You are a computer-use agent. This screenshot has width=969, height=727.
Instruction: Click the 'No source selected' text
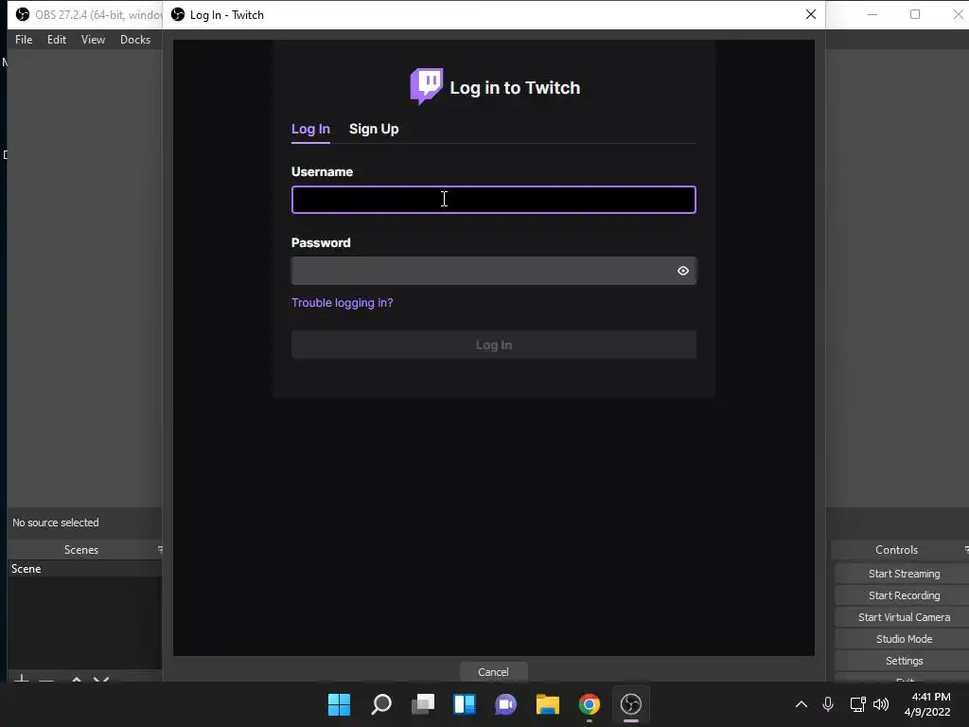(56, 523)
